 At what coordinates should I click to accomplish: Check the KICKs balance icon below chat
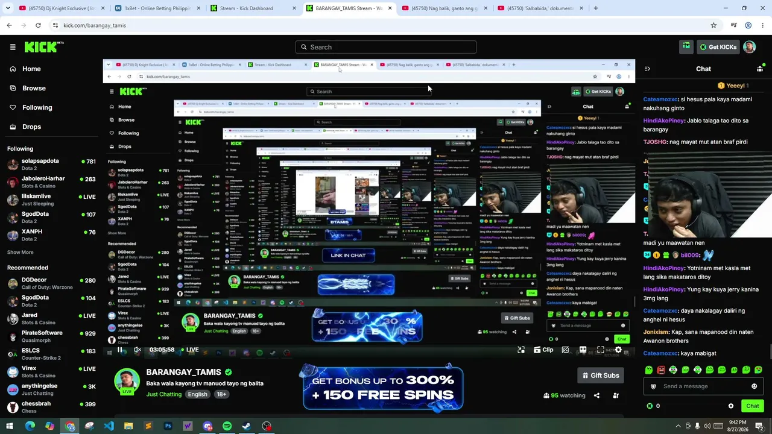(650, 406)
